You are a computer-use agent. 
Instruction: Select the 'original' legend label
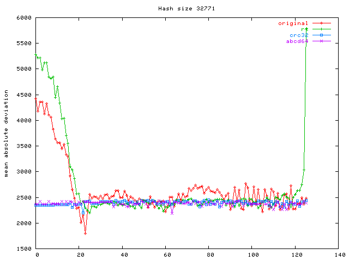293,23
